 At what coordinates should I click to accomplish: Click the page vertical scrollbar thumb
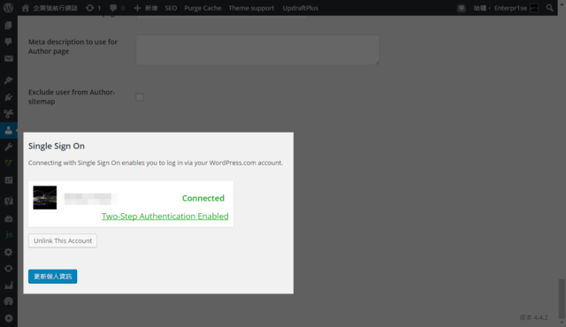pos(562,299)
